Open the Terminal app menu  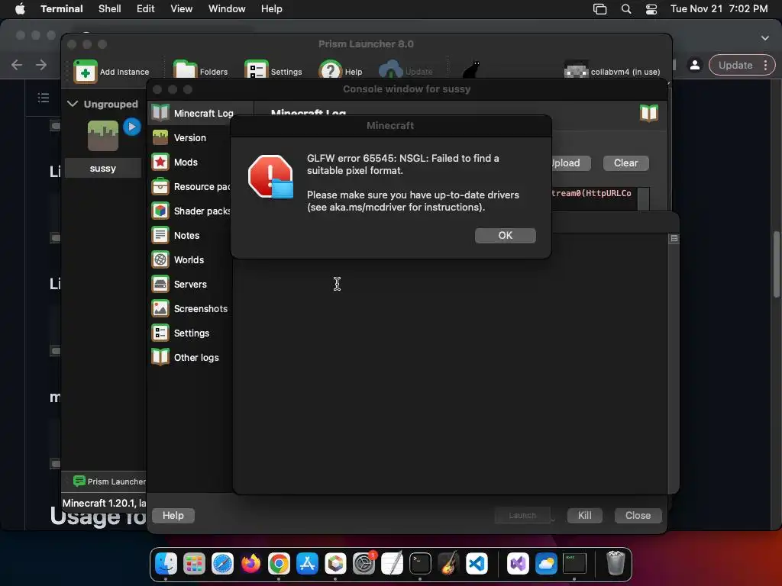tap(62, 8)
